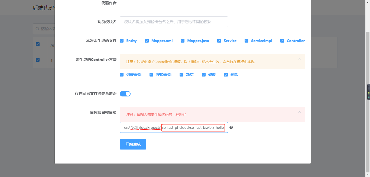Uncheck the 按ID查询 method option

(x=151, y=75)
